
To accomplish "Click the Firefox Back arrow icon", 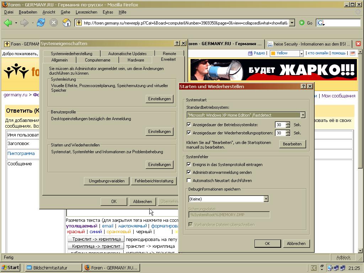I will [8, 23].
